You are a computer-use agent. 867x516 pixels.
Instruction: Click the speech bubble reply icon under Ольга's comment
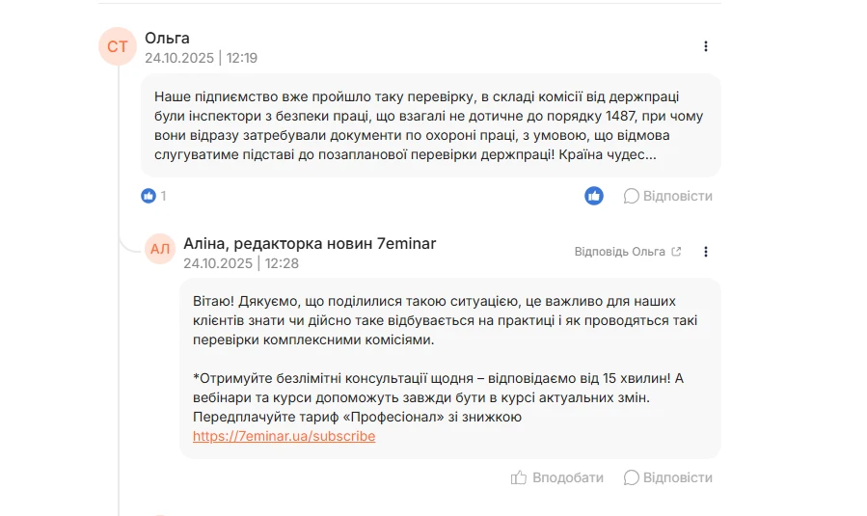[631, 196]
